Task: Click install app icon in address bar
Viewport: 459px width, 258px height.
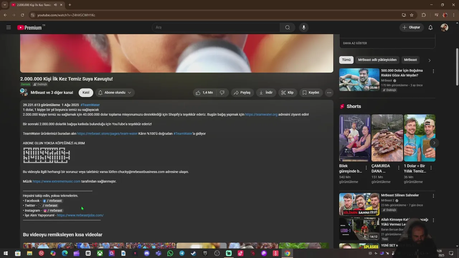Action: click(404, 15)
